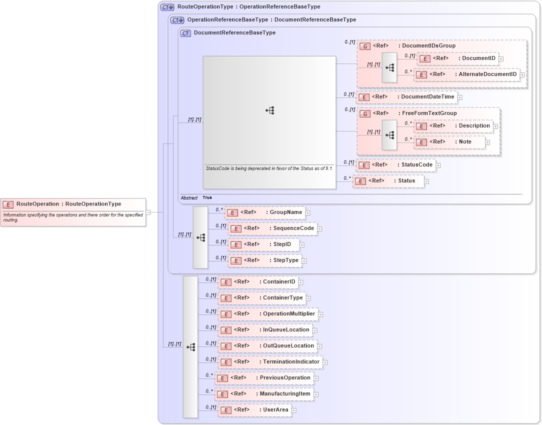Expand the AlternateDocumentID element
This screenshot has height=425, width=542.
pos(521,74)
